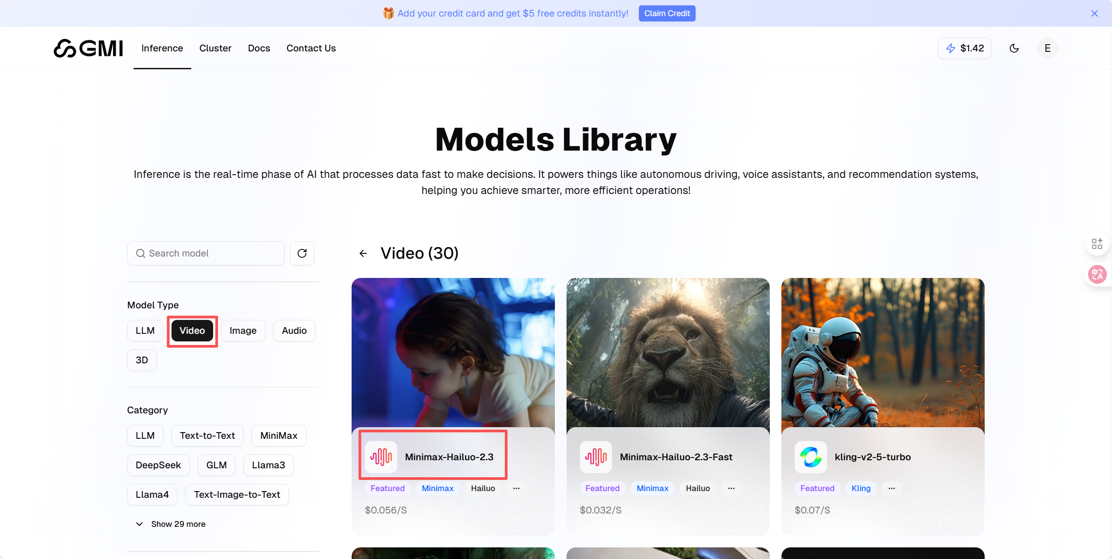The width and height of the screenshot is (1112, 559).
Task: Enable the 3D model type filter
Action: pos(142,360)
